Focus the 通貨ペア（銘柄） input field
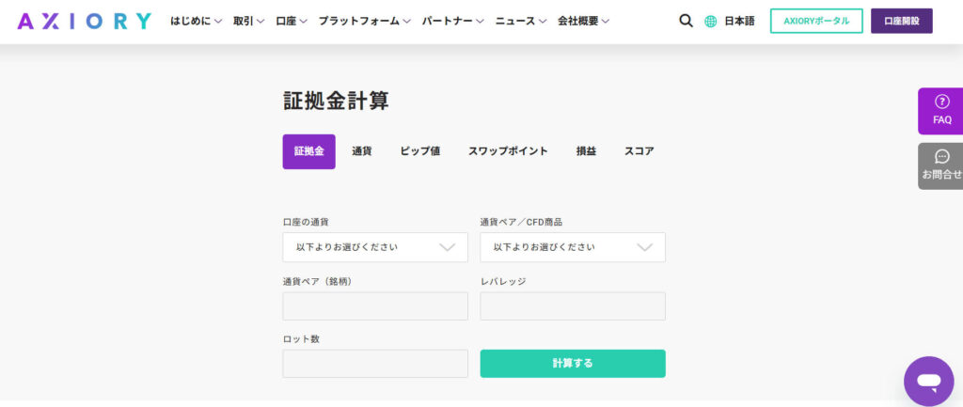This screenshot has width=963, height=407. click(x=375, y=305)
